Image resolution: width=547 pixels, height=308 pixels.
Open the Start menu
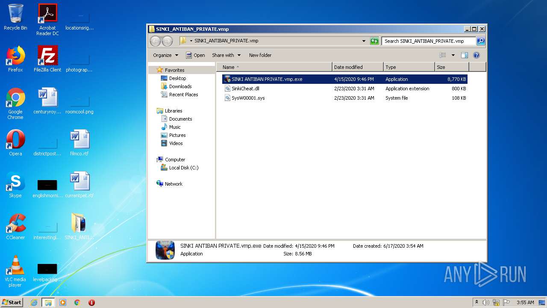tap(12, 302)
